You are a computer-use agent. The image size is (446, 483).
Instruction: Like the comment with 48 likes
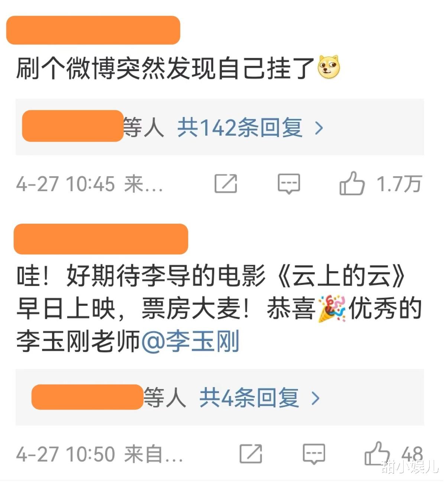coord(377,454)
